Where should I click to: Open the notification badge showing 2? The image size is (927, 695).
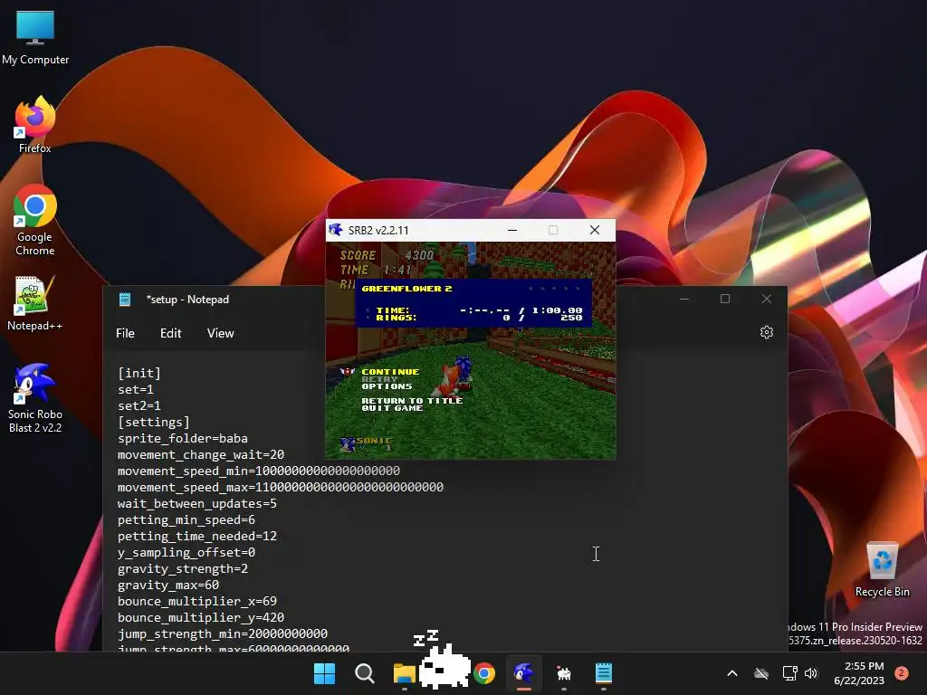[x=902, y=673]
